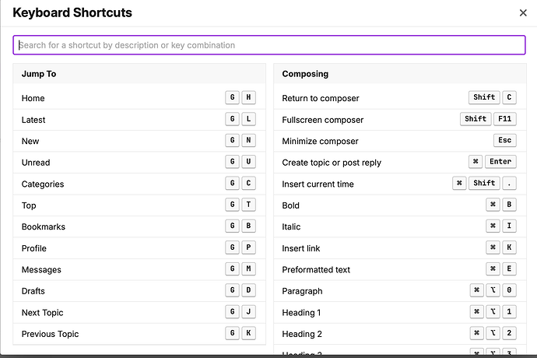537x358 pixels.
Task: Click the F11 key badge for Fullscreen composer
Action: pos(505,119)
